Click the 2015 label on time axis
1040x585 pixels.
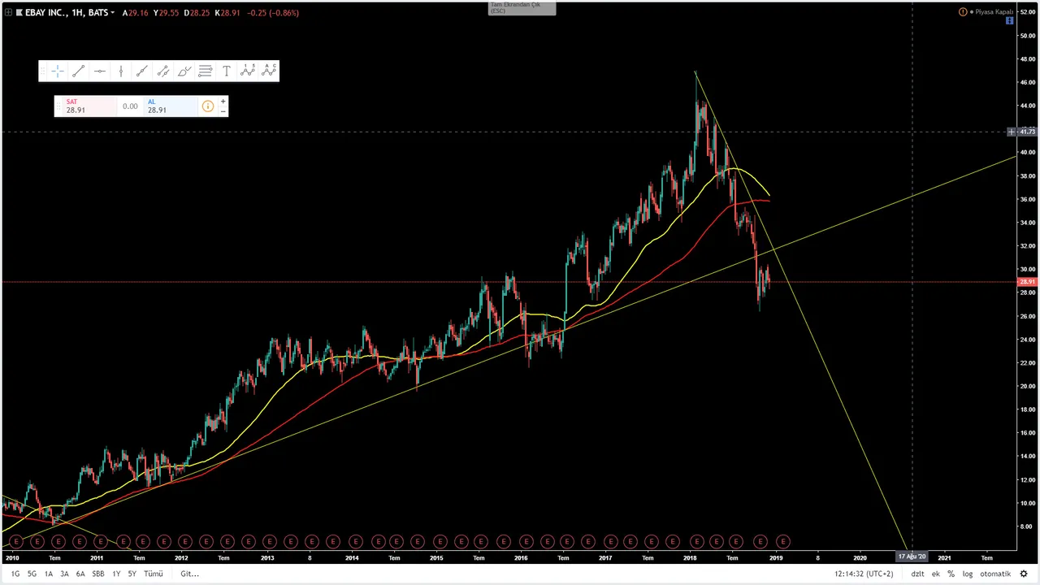point(436,557)
